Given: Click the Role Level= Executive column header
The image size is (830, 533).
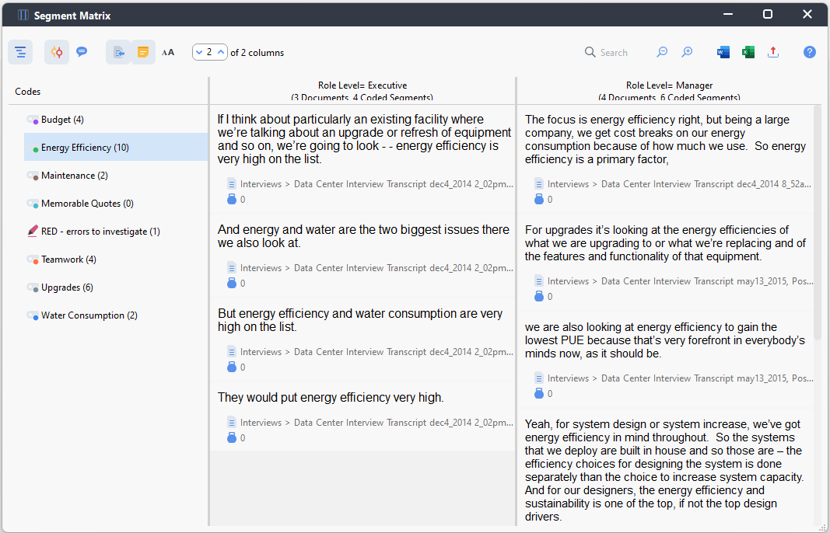Looking at the screenshot, I should click(362, 91).
